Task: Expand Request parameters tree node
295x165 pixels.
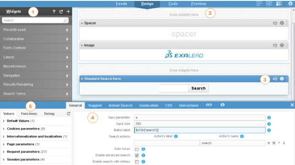Action: tap(4, 152)
